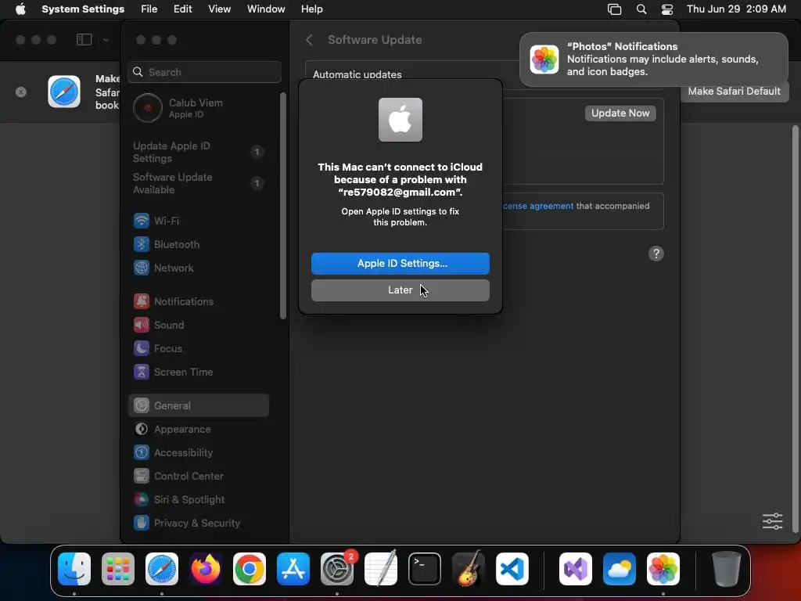
Task: Click the Photos Notifications banner
Action: coord(654,59)
